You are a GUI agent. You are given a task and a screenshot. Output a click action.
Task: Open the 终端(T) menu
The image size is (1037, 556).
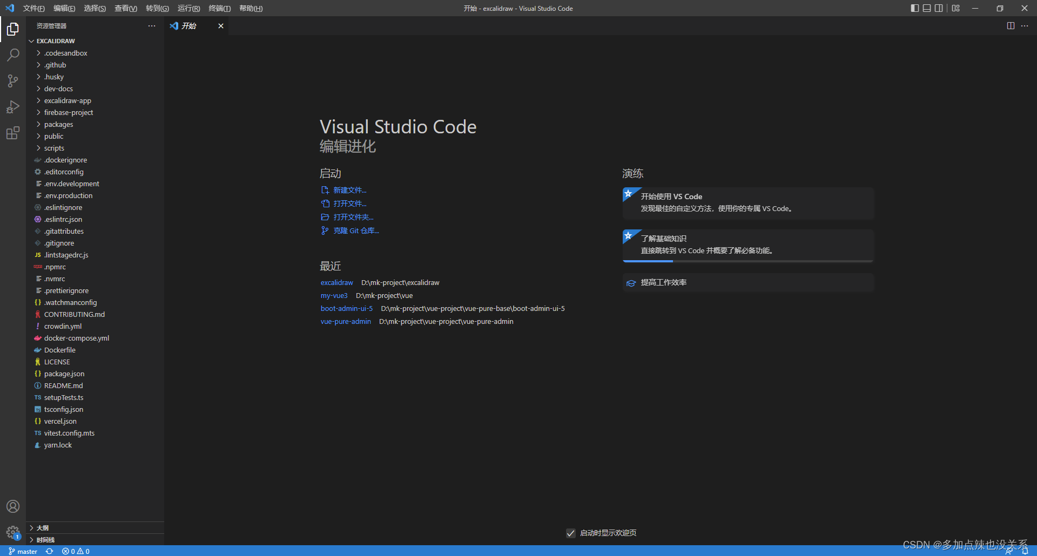pyautogui.click(x=219, y=8)
